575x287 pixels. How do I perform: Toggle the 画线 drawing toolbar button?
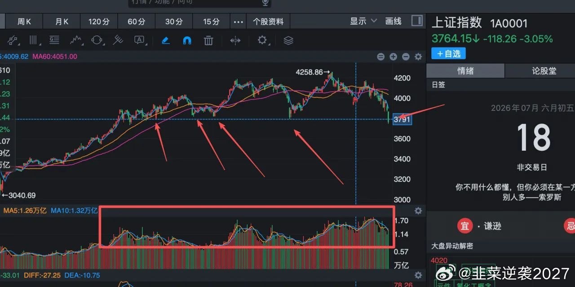[393, 21]
